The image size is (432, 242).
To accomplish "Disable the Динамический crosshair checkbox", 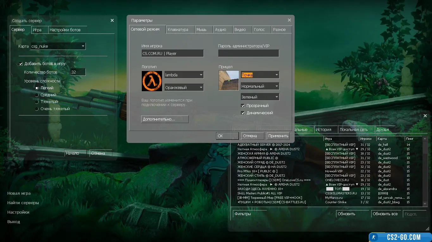I will 243,113.
